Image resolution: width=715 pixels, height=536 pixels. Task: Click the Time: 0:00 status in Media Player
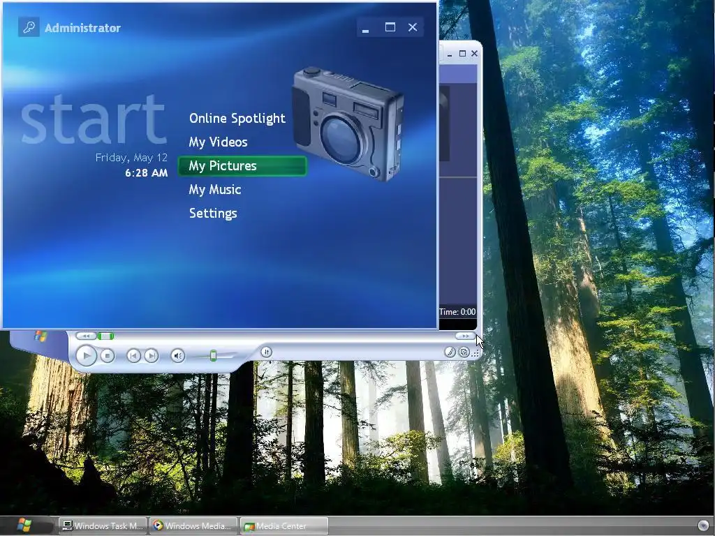457,312
